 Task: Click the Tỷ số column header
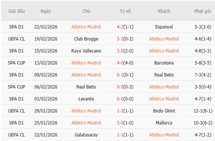[125, 11]
